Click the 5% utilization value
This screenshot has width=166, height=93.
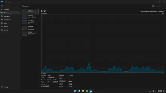tap(42, 78)
